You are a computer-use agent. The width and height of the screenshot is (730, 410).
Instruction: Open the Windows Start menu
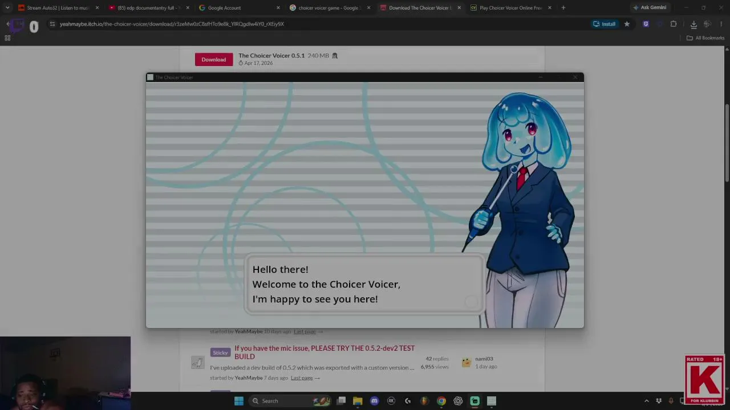pos(239,401)
